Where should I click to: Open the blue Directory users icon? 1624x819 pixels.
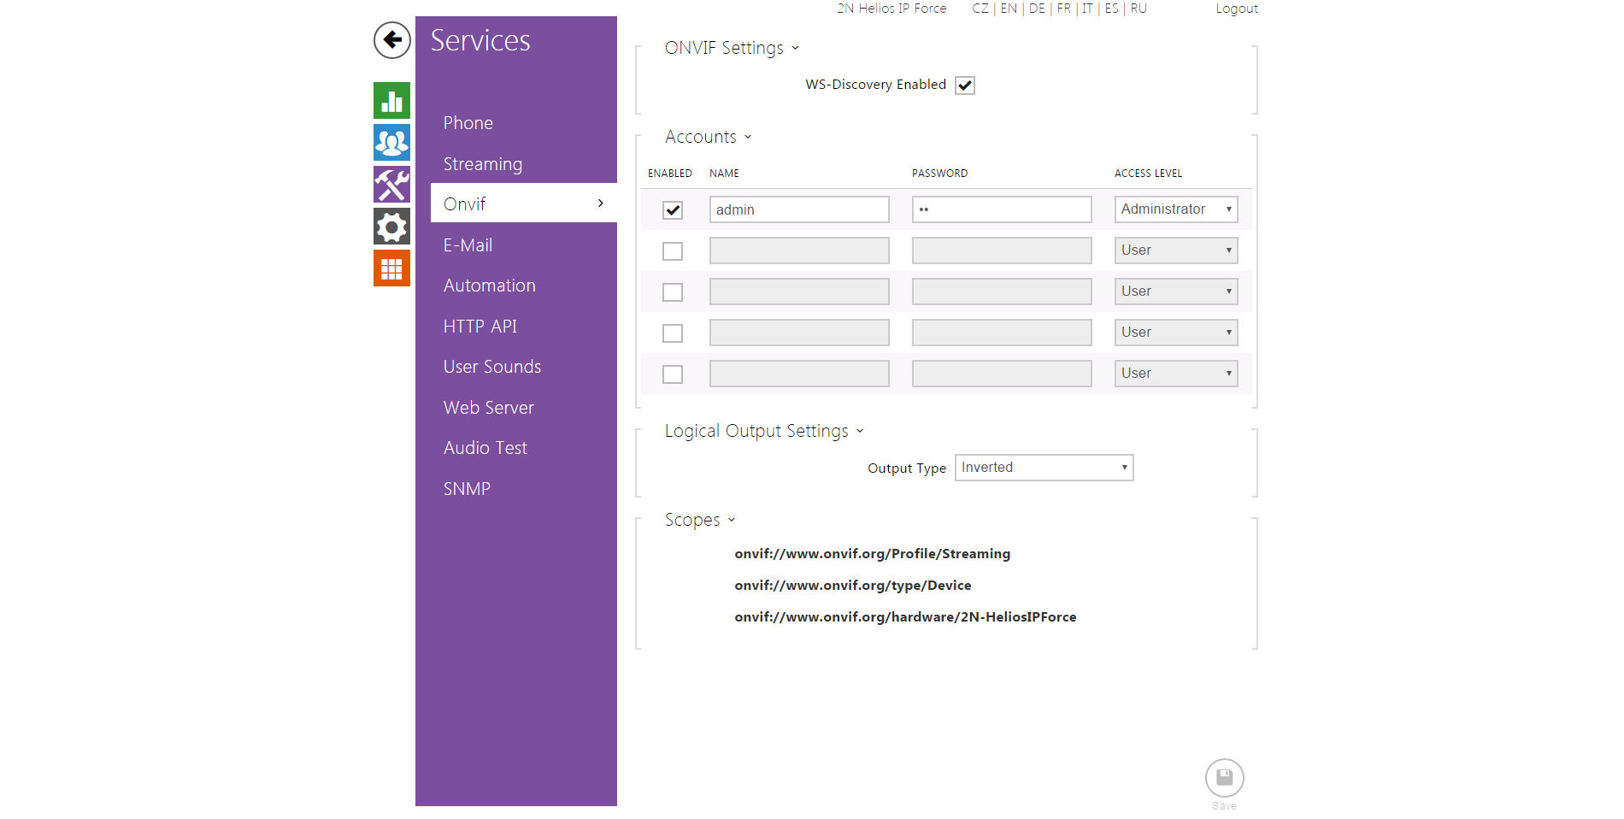(x=391, y=143)
